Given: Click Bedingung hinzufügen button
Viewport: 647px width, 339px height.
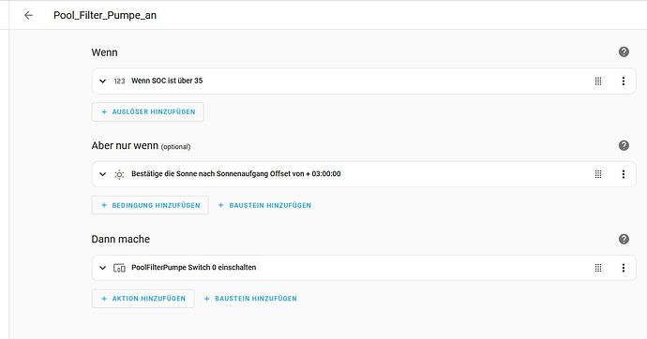Looking at the screenshot, I should coord(150,205).
